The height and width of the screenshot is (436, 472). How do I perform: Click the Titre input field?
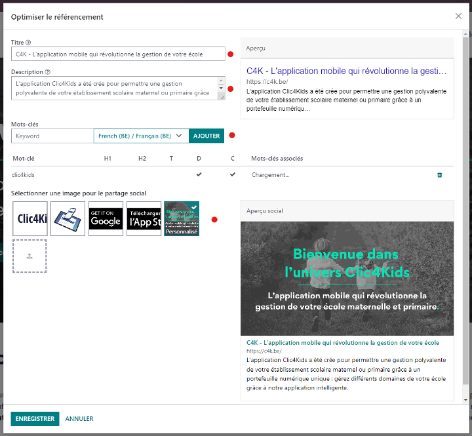(x=118, y=54)
